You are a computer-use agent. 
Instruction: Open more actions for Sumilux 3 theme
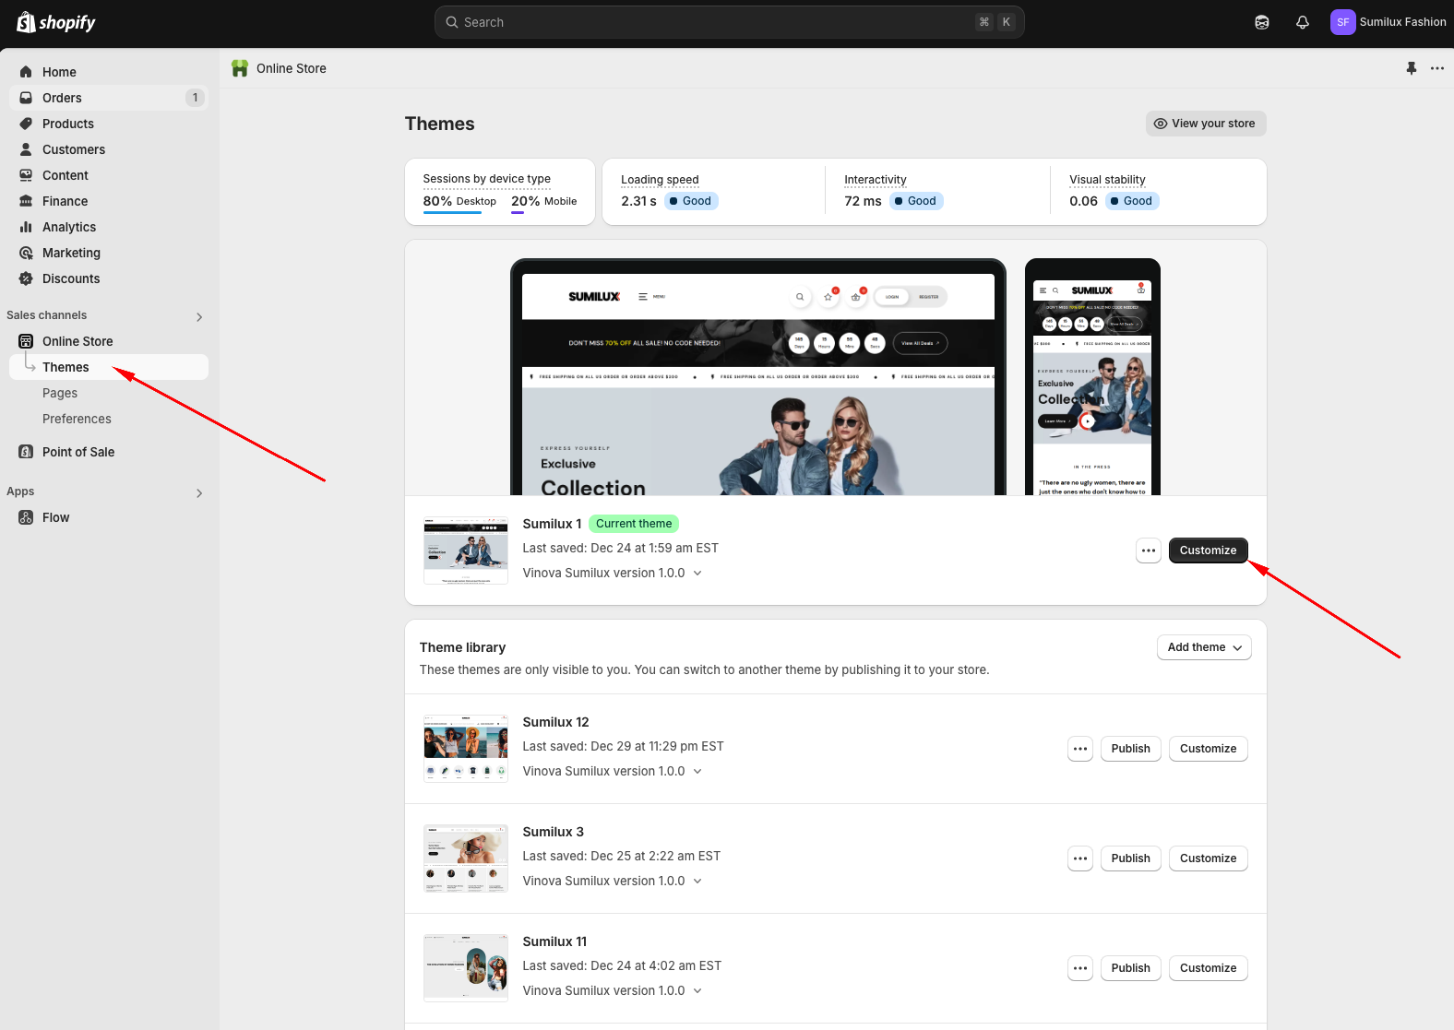(1080, 858)
